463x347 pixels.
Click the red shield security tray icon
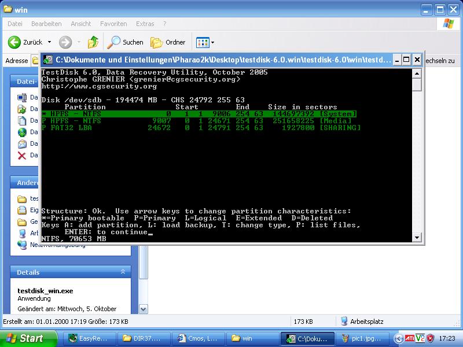pos(430,338)
